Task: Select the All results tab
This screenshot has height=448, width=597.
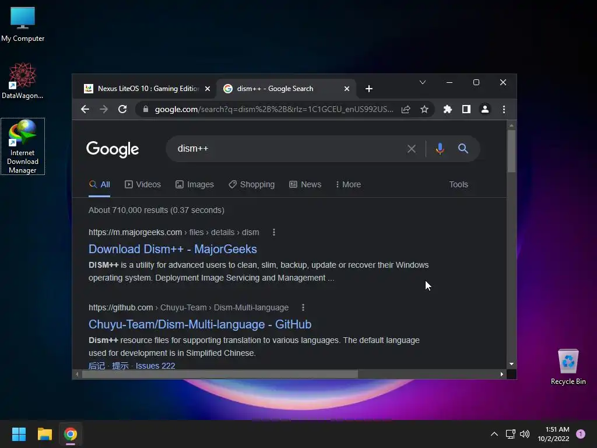Action: click(x=99, y=185)
